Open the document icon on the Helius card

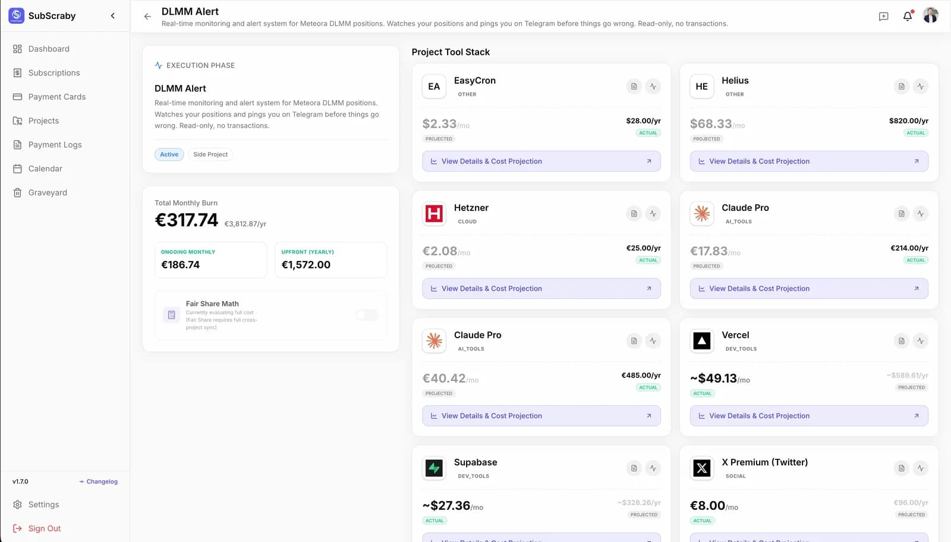[x=902, y=86]
